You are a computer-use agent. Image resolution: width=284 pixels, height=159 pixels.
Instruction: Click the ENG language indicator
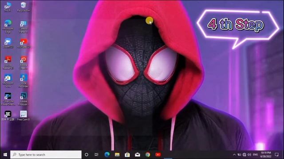256,155
